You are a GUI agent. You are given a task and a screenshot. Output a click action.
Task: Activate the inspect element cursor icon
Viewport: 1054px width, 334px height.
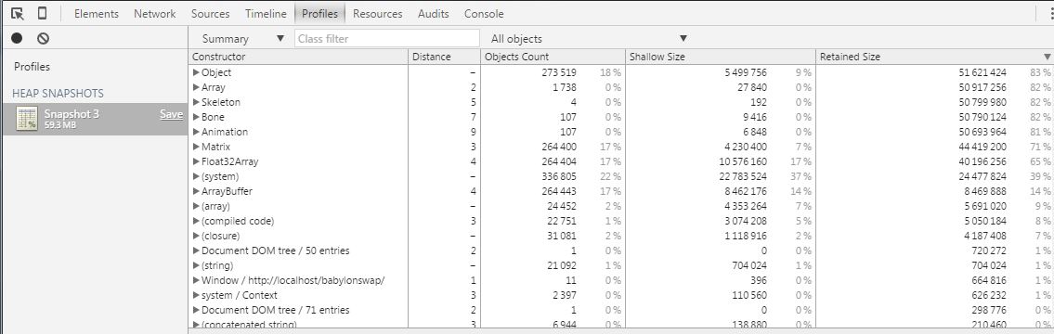tap(18, 13)
